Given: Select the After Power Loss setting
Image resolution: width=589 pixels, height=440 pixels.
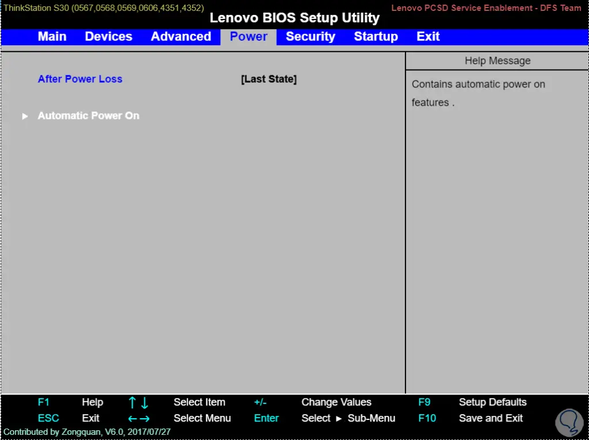Looking at the screenshot, I should pos(80,79).
